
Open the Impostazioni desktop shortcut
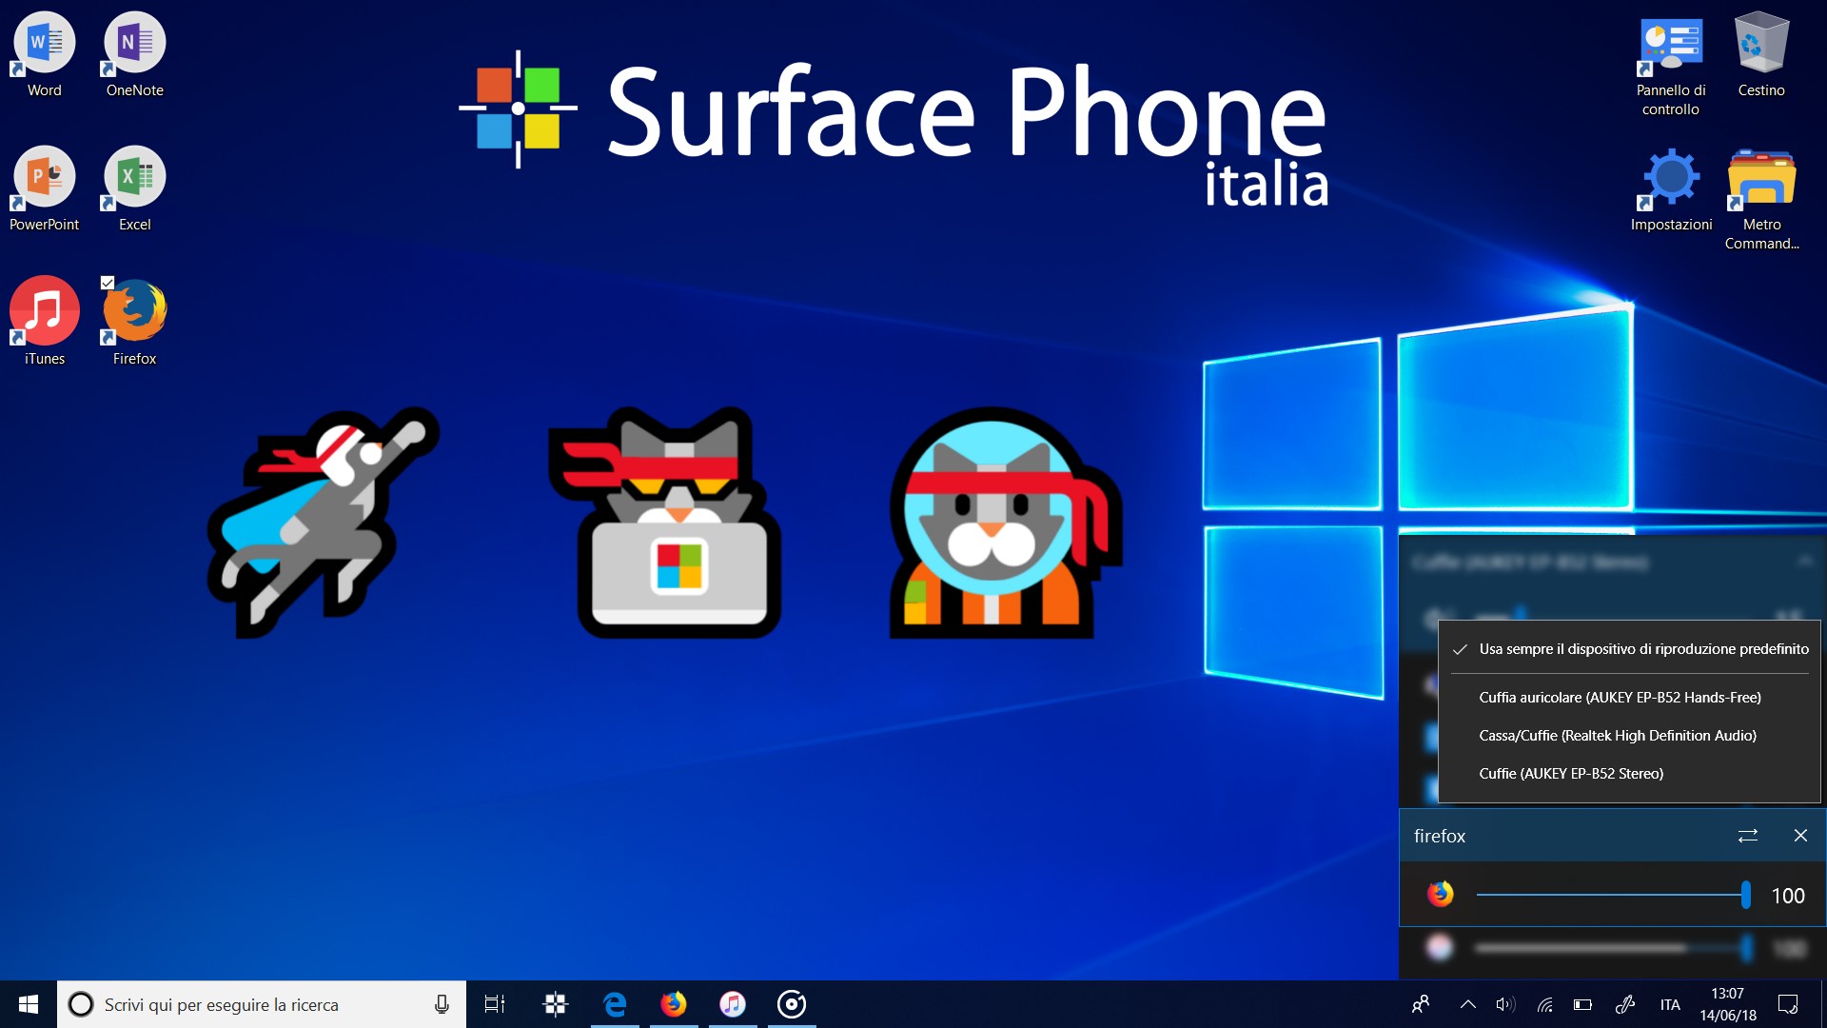[x=1671, y=189]
